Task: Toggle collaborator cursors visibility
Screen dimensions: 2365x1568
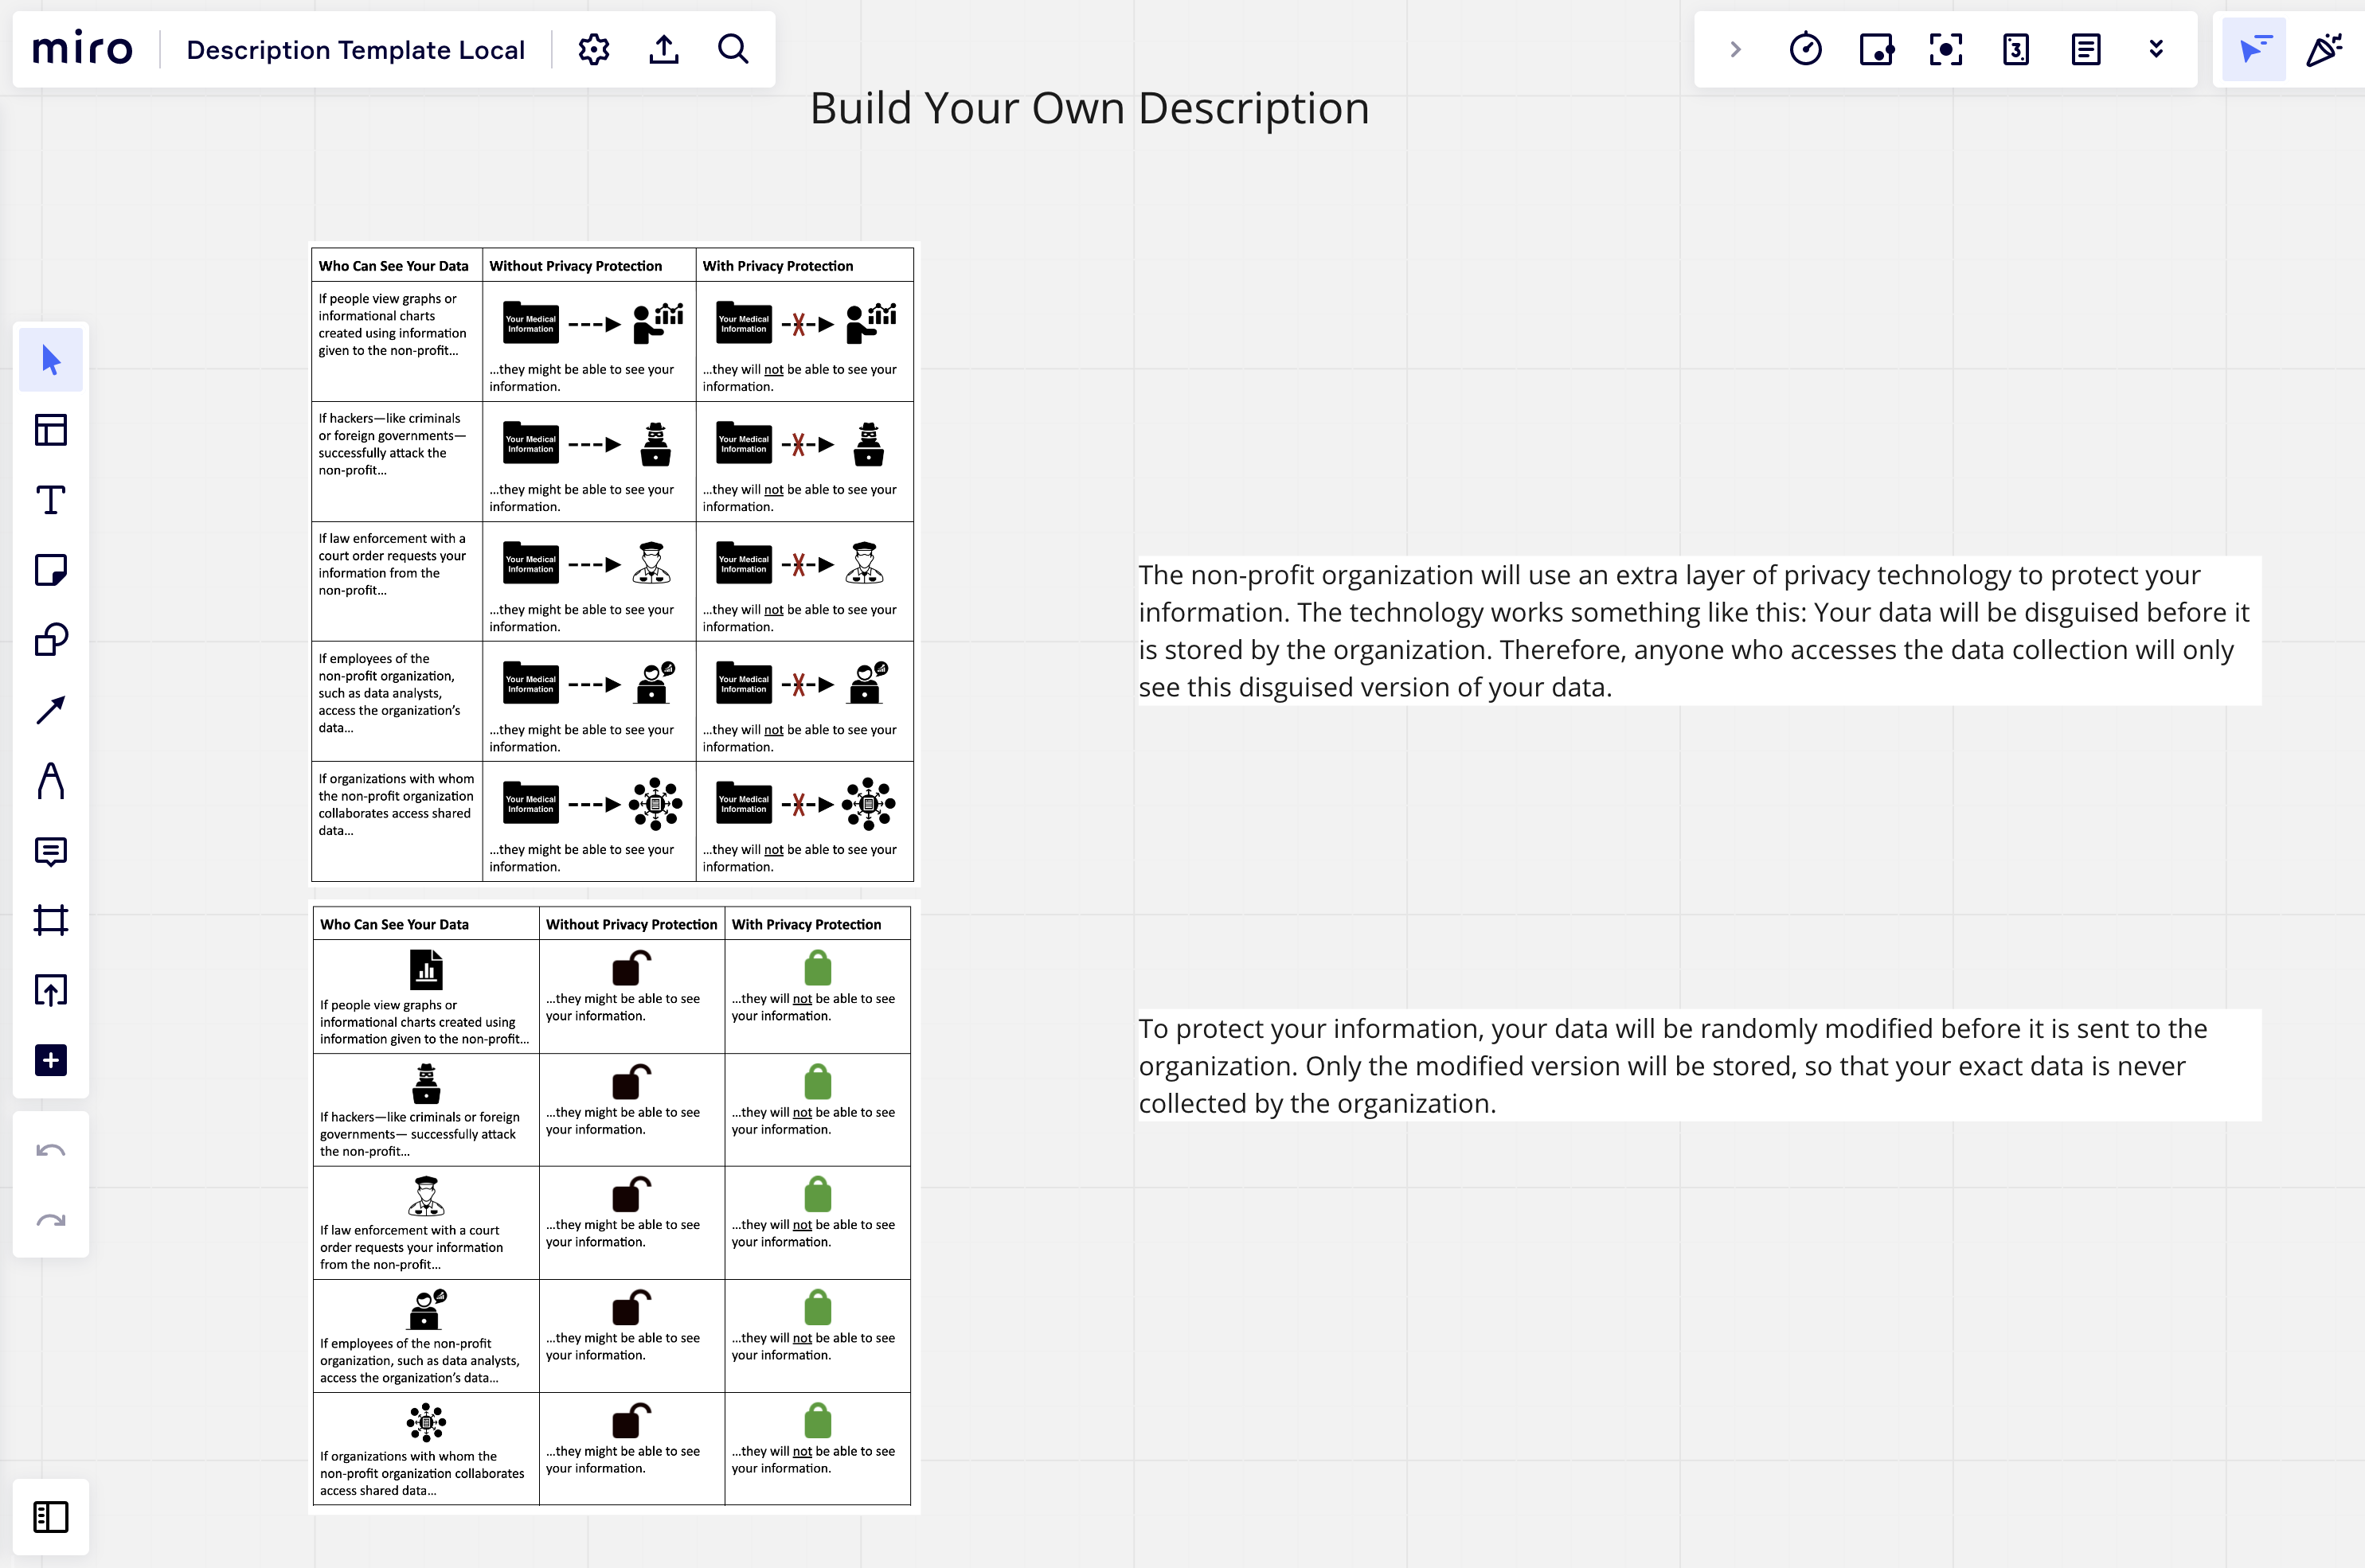Action: pyautogui.click(x=2254, y=49)
